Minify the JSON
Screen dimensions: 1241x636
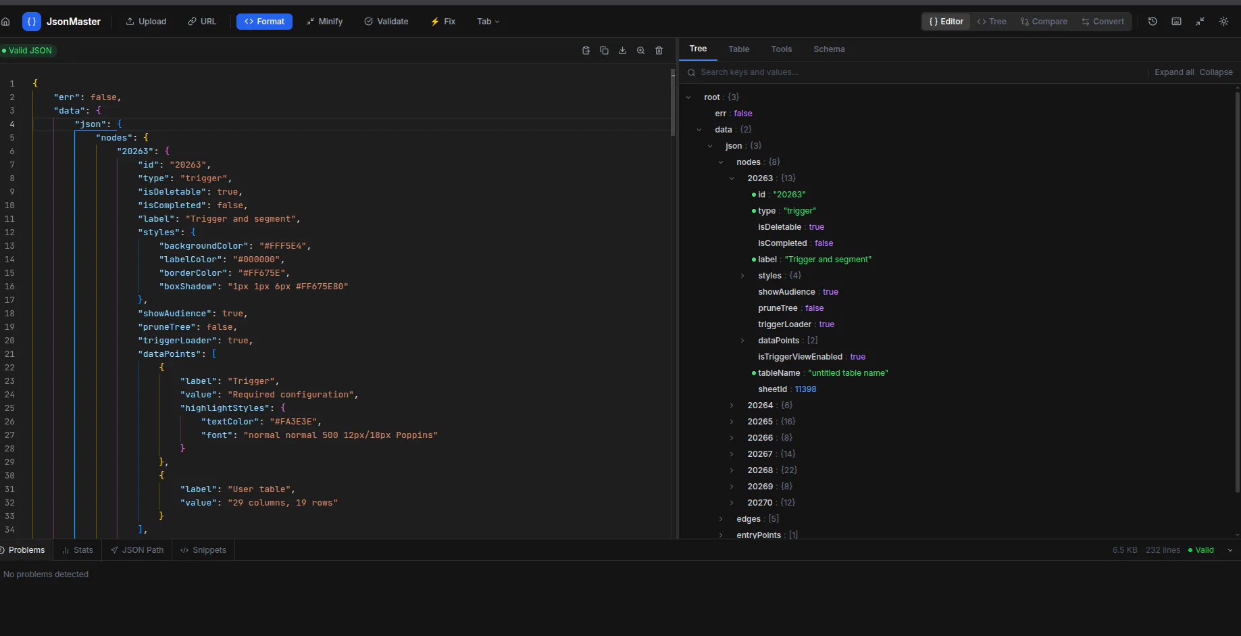[324, 22]
